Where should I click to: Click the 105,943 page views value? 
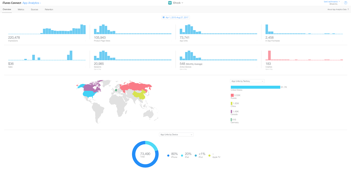pyautogui.click(x=100, y=38)
